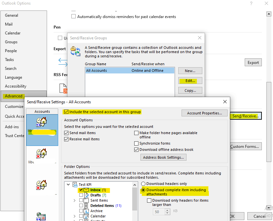This screenshot has width=273, height=221.
Task: Uncheck the Inbox folder checkbox
Action: [81, 190]
